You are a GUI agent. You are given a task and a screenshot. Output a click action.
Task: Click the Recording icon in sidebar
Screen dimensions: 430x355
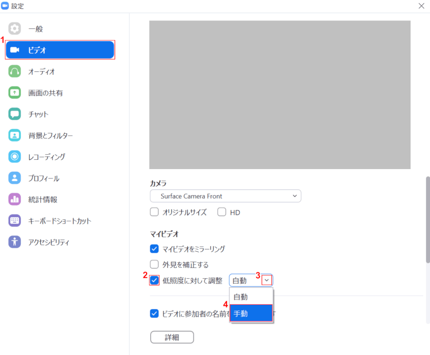click(15, 157)
